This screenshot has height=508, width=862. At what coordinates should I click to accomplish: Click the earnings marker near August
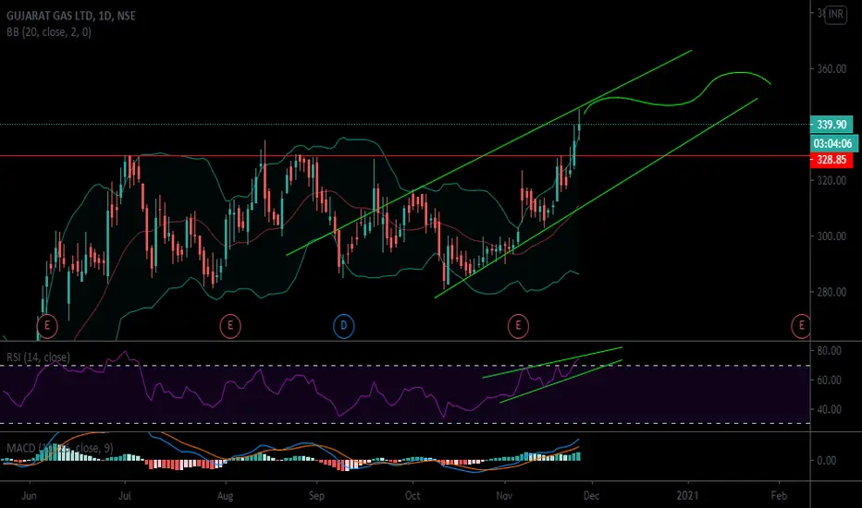coord(229,326)
